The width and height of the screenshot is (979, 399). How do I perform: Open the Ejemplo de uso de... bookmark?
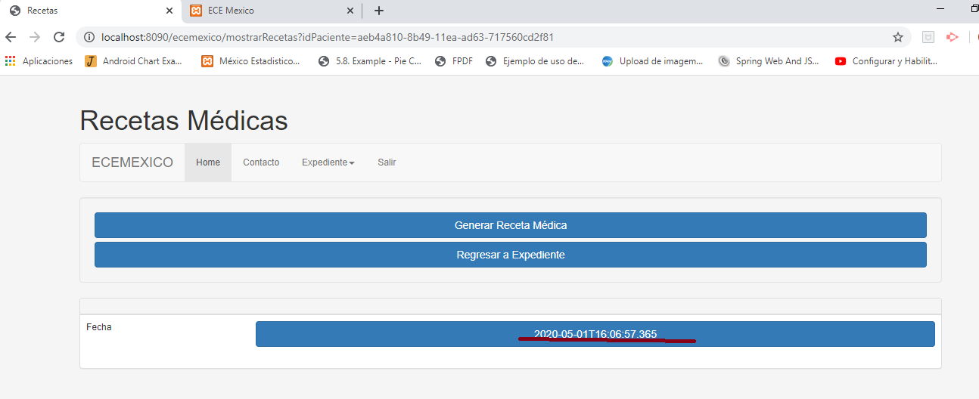[535, 61]
